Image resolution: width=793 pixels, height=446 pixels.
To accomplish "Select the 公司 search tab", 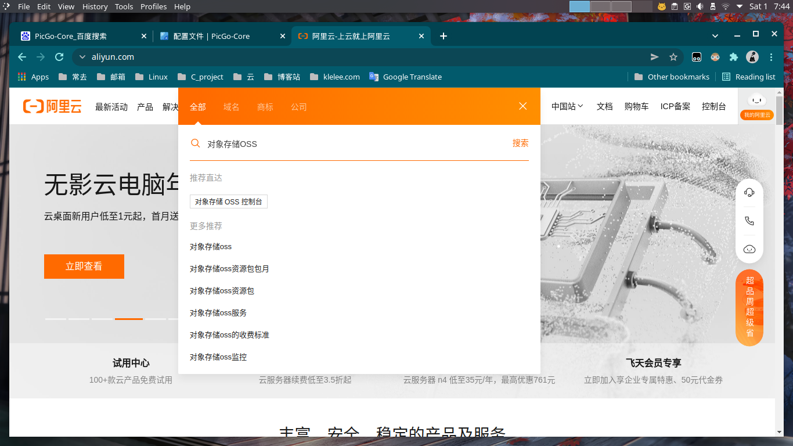I will [x=299, y=107].
